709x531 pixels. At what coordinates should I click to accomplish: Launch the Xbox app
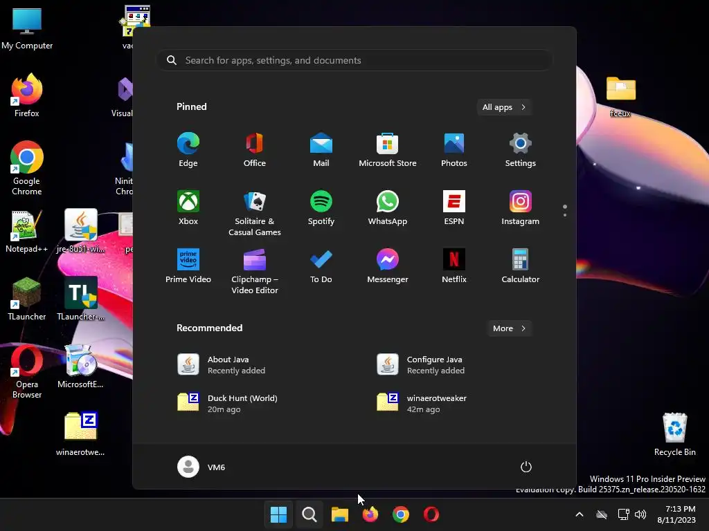pyautogui.click(x=188, y=207)
